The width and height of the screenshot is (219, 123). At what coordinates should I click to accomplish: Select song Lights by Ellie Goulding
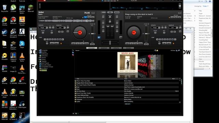point(127,101)
